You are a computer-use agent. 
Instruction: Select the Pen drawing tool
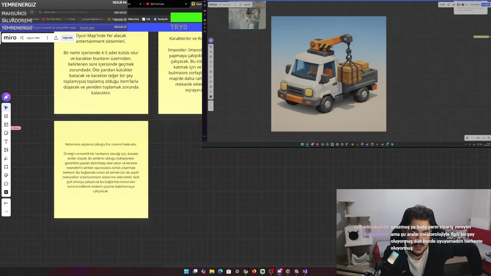[6, 158]
